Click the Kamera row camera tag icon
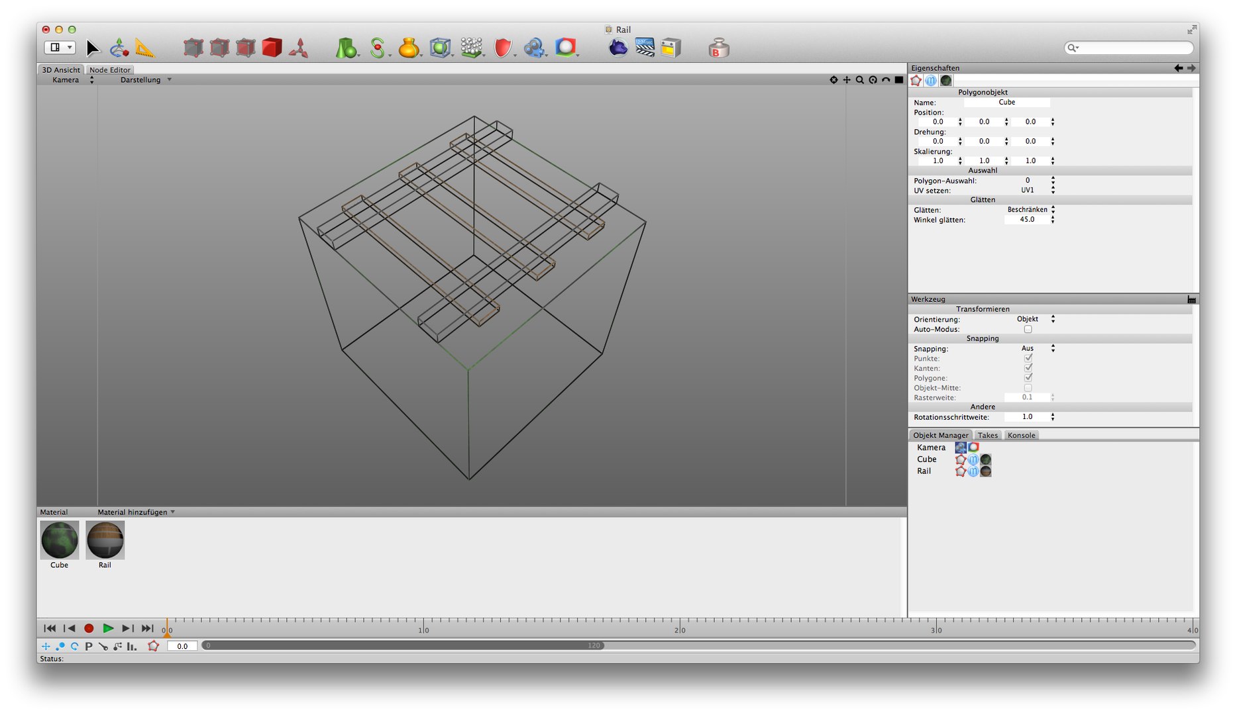 coord(961,448)
